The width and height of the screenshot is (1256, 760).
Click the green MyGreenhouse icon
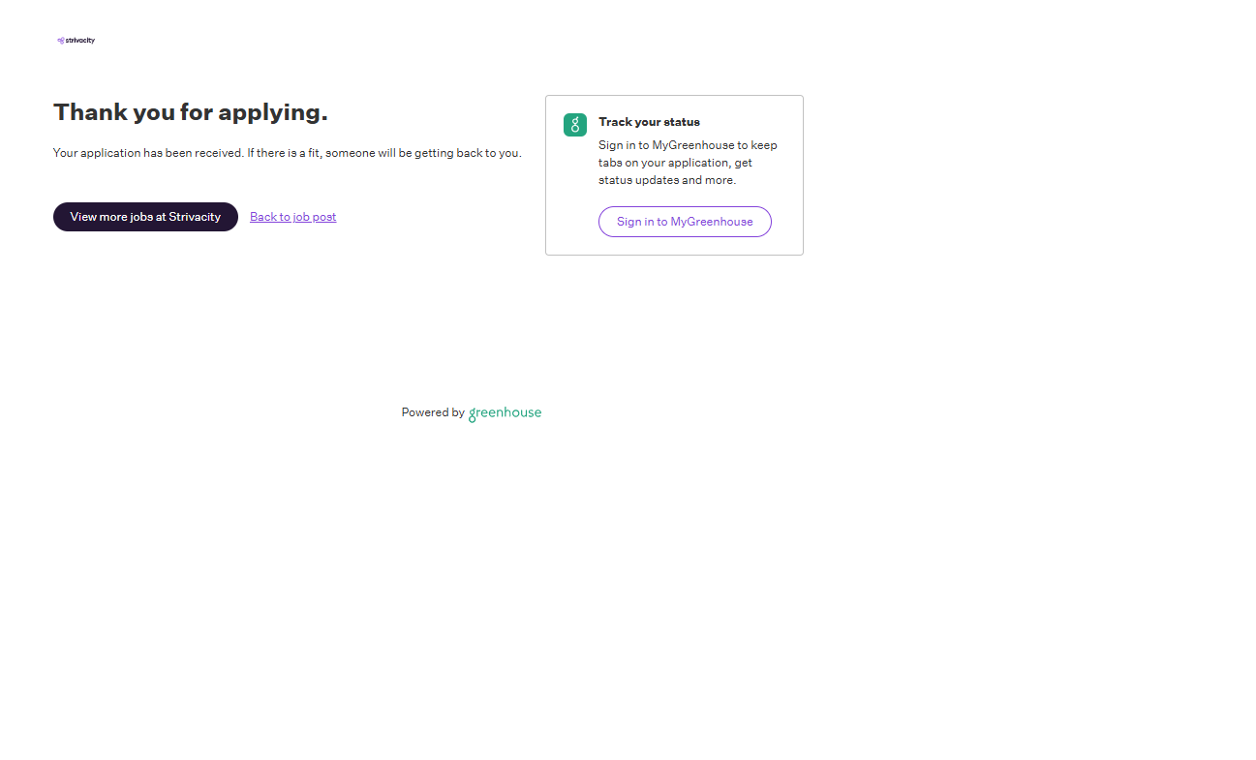coord(575,125)
